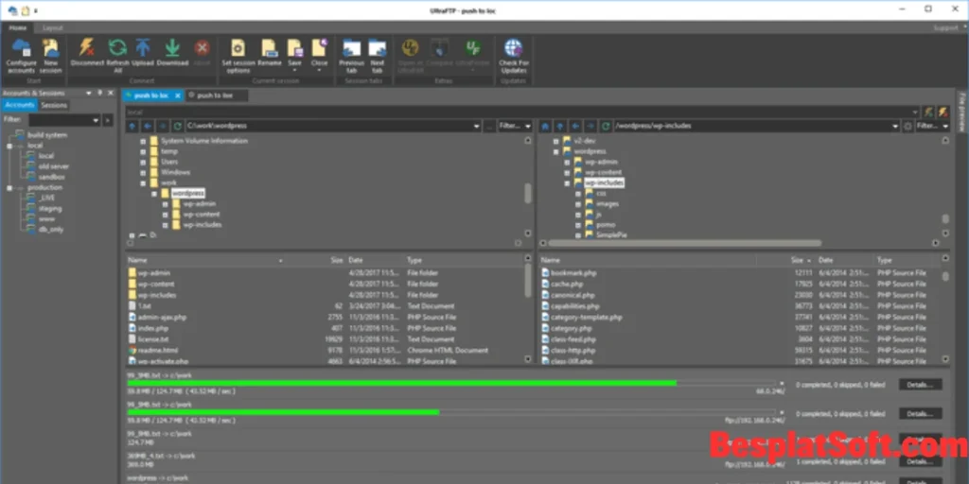Screen dimensions: 969x484
Task: Expand the remote wp-admin folder node
Action: pyautogui.click(x=567, y=162)
